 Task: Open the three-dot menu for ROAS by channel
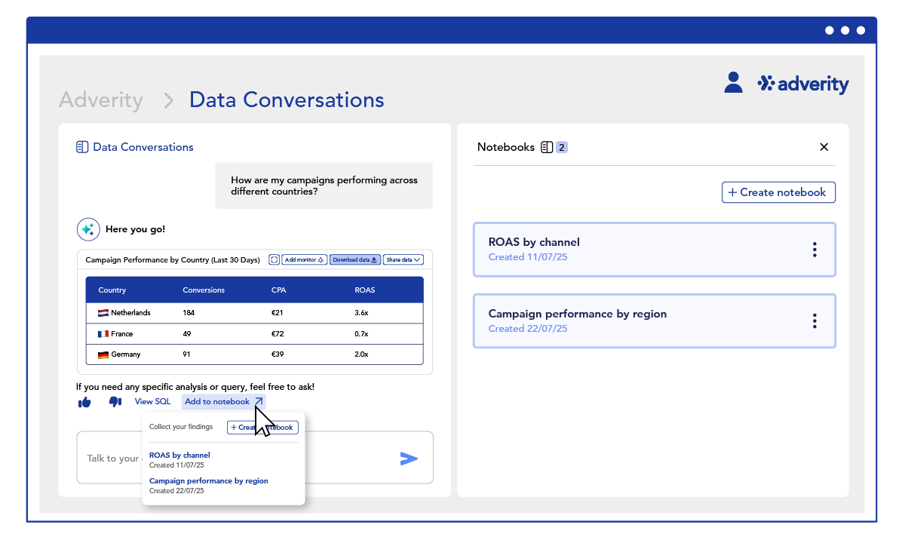tap(814, 250)
